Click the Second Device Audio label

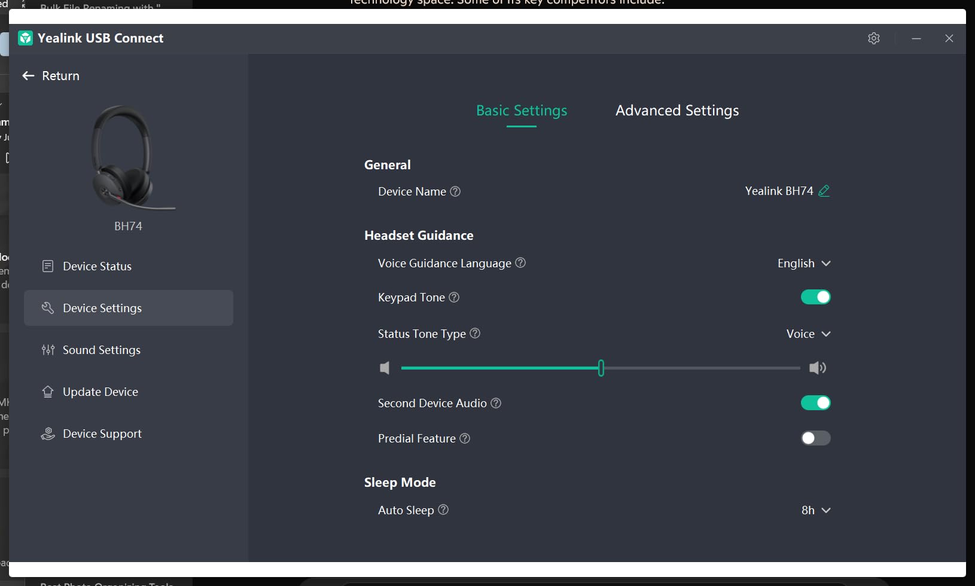click(x=432, y=403)
